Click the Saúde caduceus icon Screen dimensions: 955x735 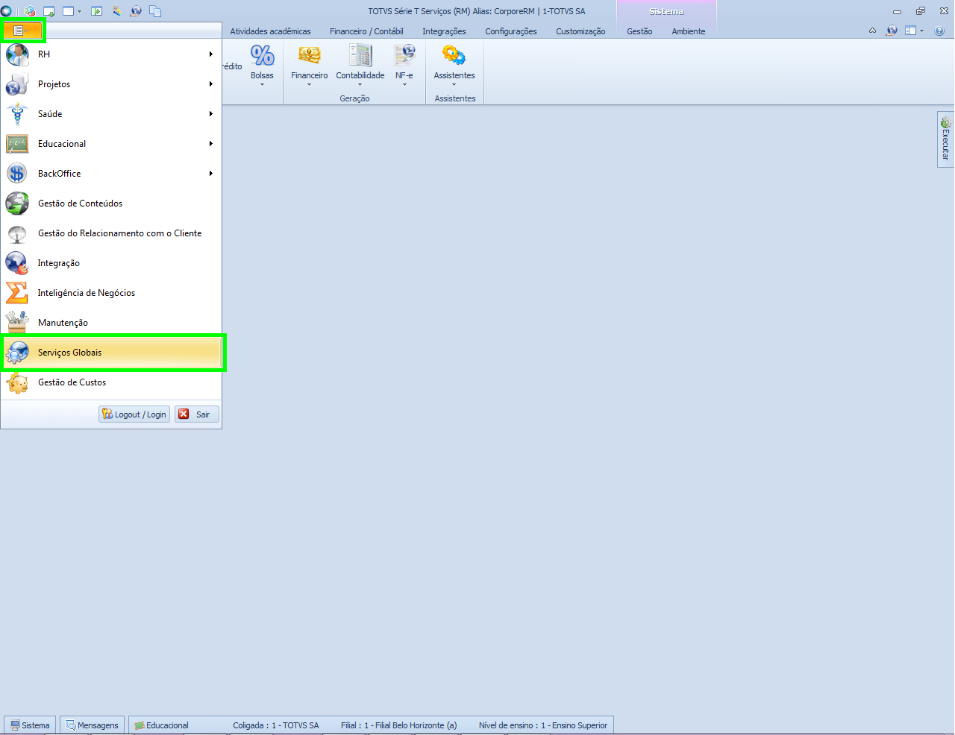point(17,114)
